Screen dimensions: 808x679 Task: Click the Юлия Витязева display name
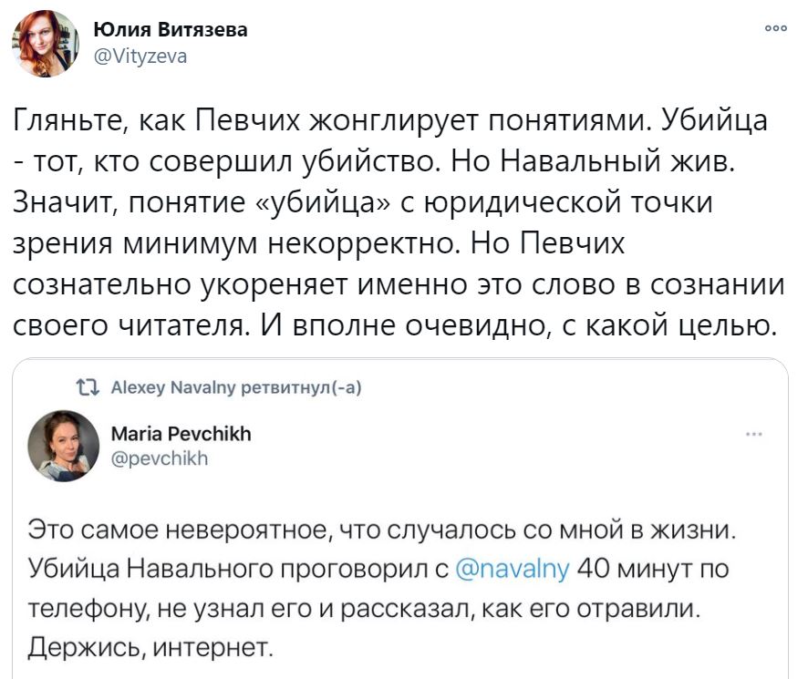click(x=171, y=30)
